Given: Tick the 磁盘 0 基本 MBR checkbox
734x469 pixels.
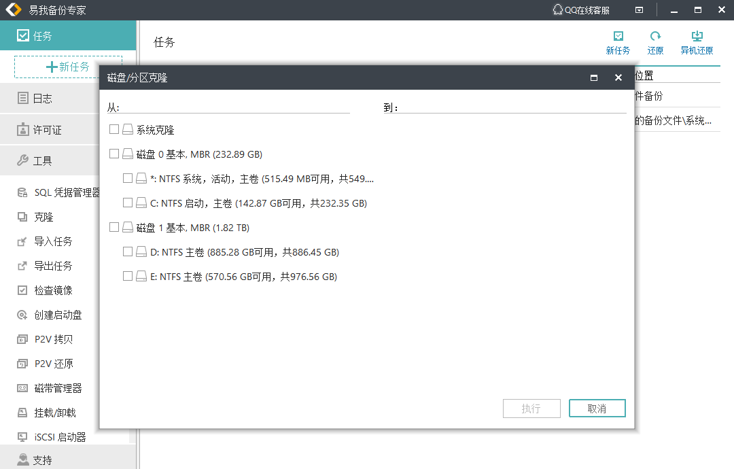Looking at the screenshot, I should 114,154.
